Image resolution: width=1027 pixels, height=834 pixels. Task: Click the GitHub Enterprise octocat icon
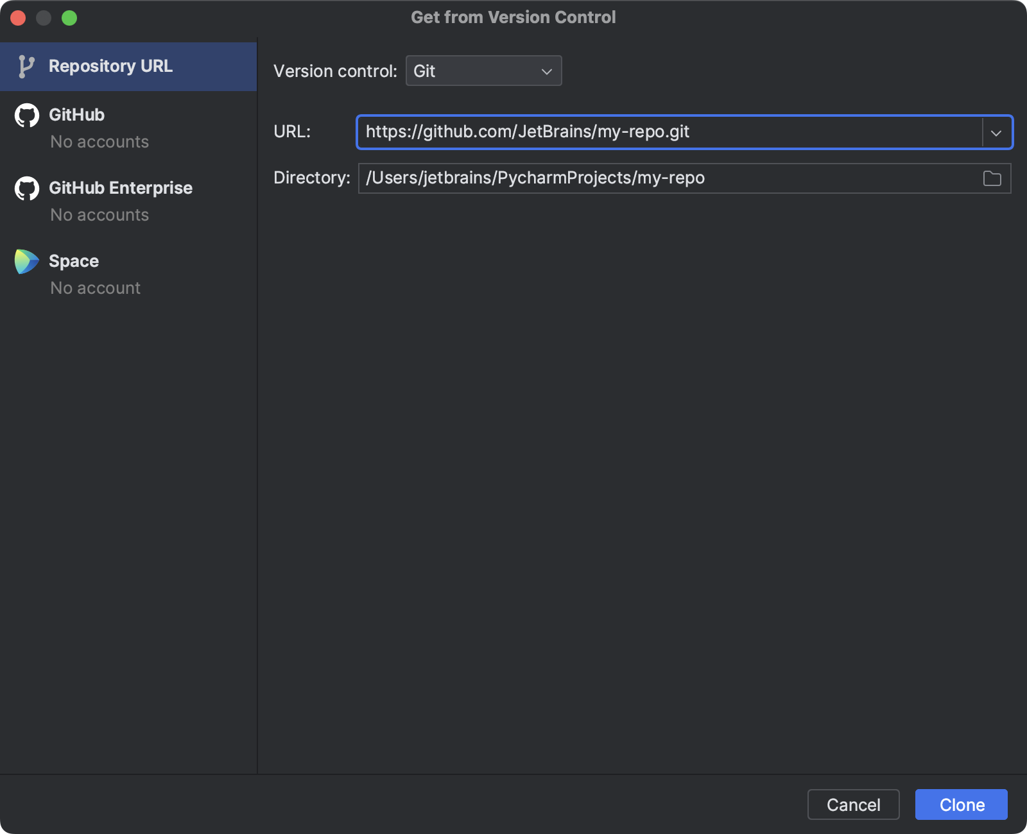[x=26, y=189]
